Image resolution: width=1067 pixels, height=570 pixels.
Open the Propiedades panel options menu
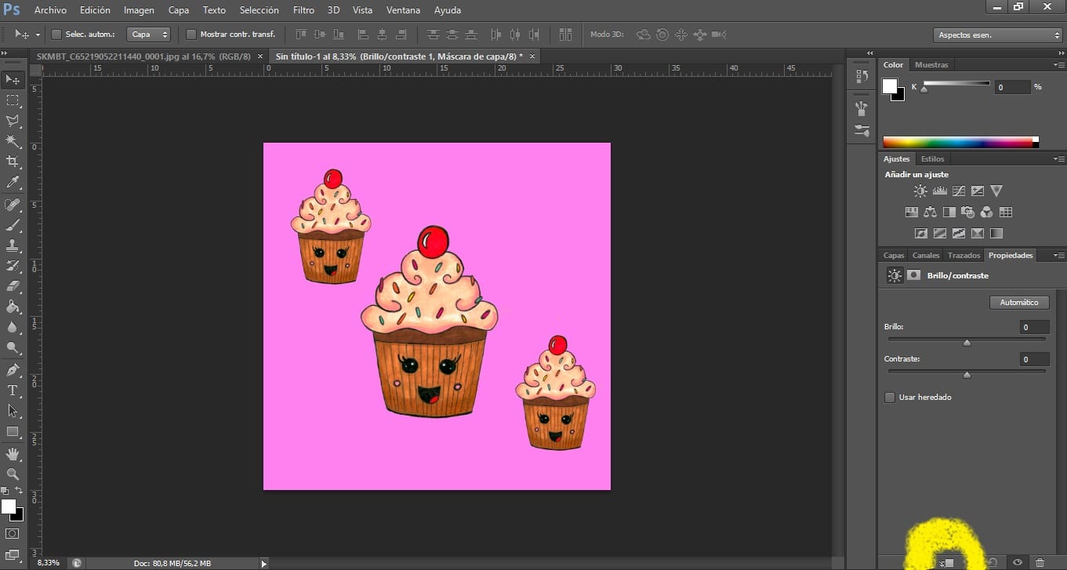(1058, 255)
